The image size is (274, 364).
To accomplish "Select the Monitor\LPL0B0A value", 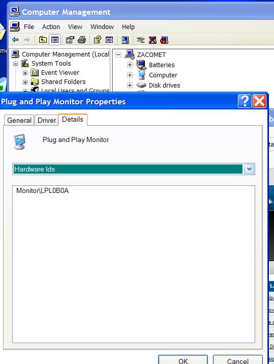I will coord(42,190).
